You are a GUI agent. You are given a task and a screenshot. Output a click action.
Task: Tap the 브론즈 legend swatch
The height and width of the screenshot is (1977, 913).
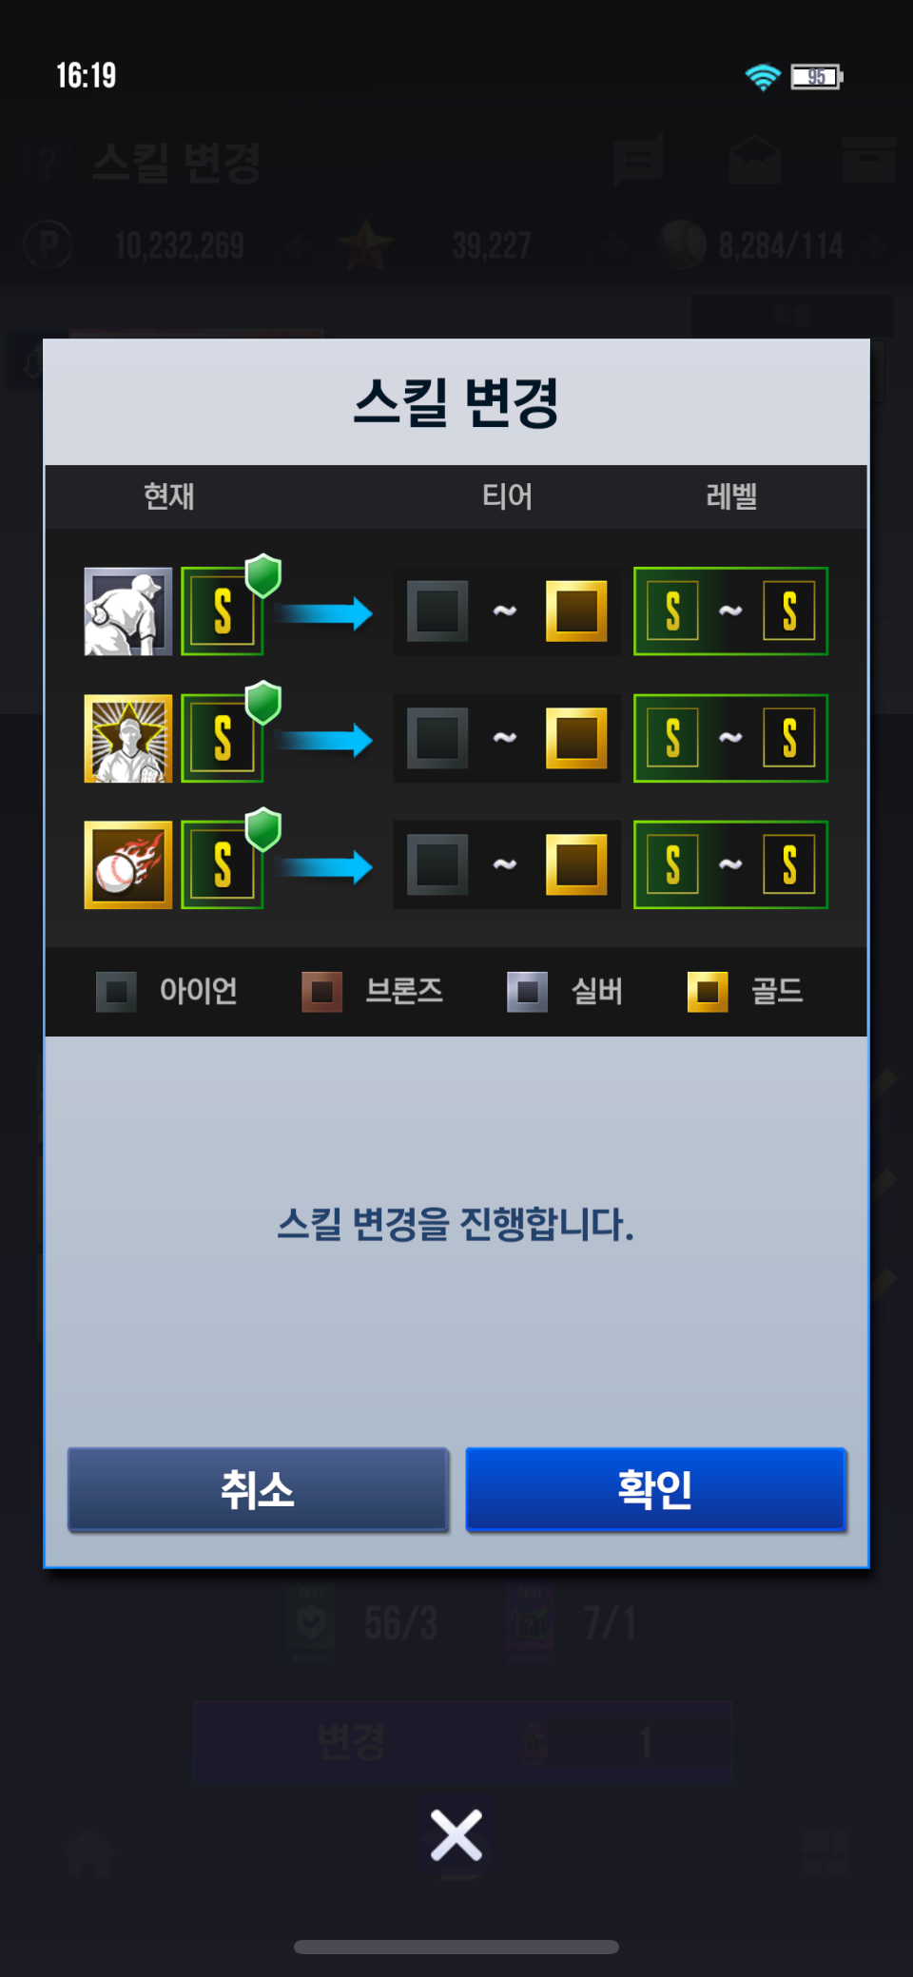(x=322, y=992)
